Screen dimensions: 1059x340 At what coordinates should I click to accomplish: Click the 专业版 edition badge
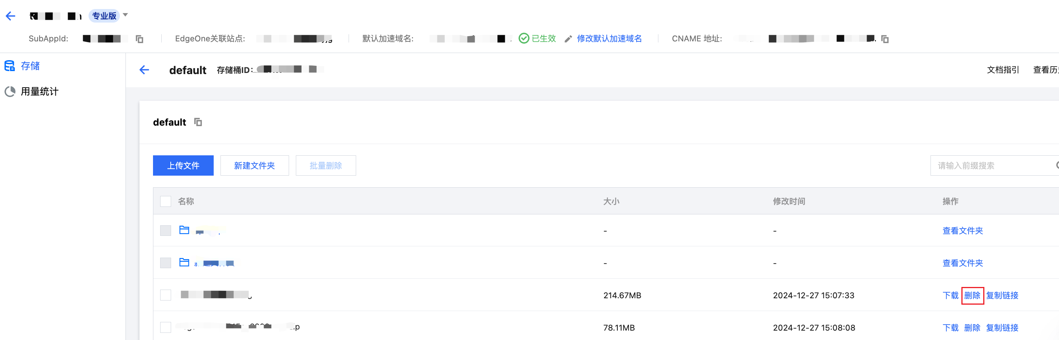(104, 16)
